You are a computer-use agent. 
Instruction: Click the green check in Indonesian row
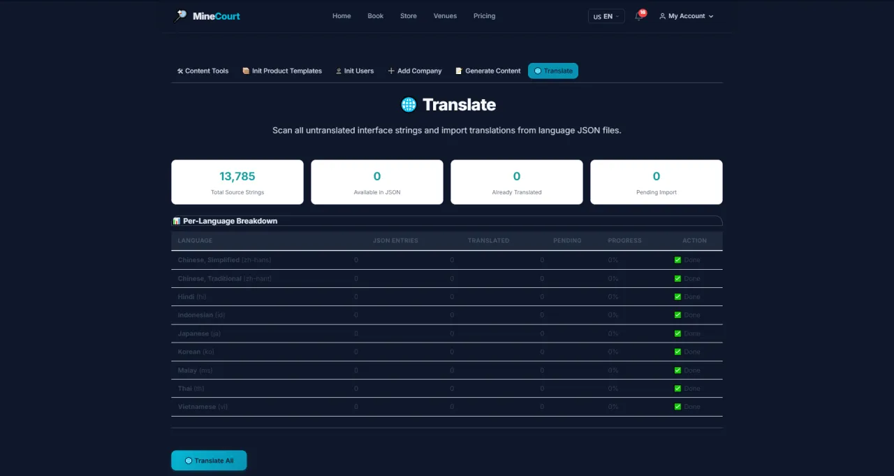point(677,315)
